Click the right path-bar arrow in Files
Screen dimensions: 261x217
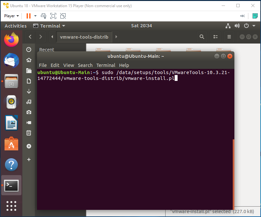(x=116, y=37)
